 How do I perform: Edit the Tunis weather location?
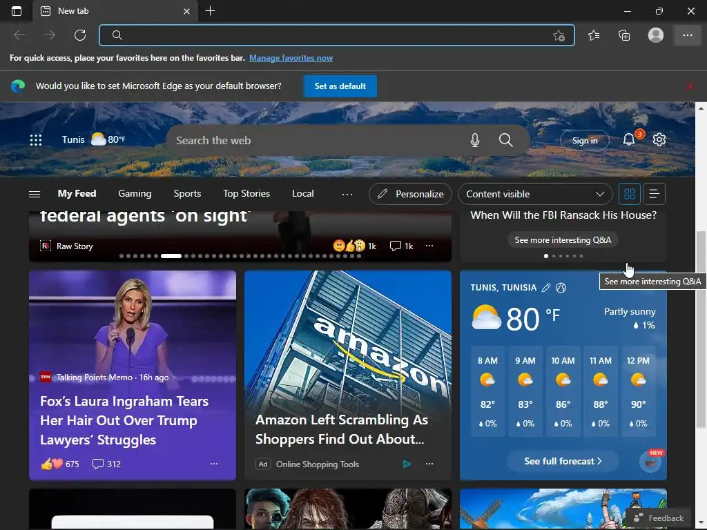[x=546, y=288]
